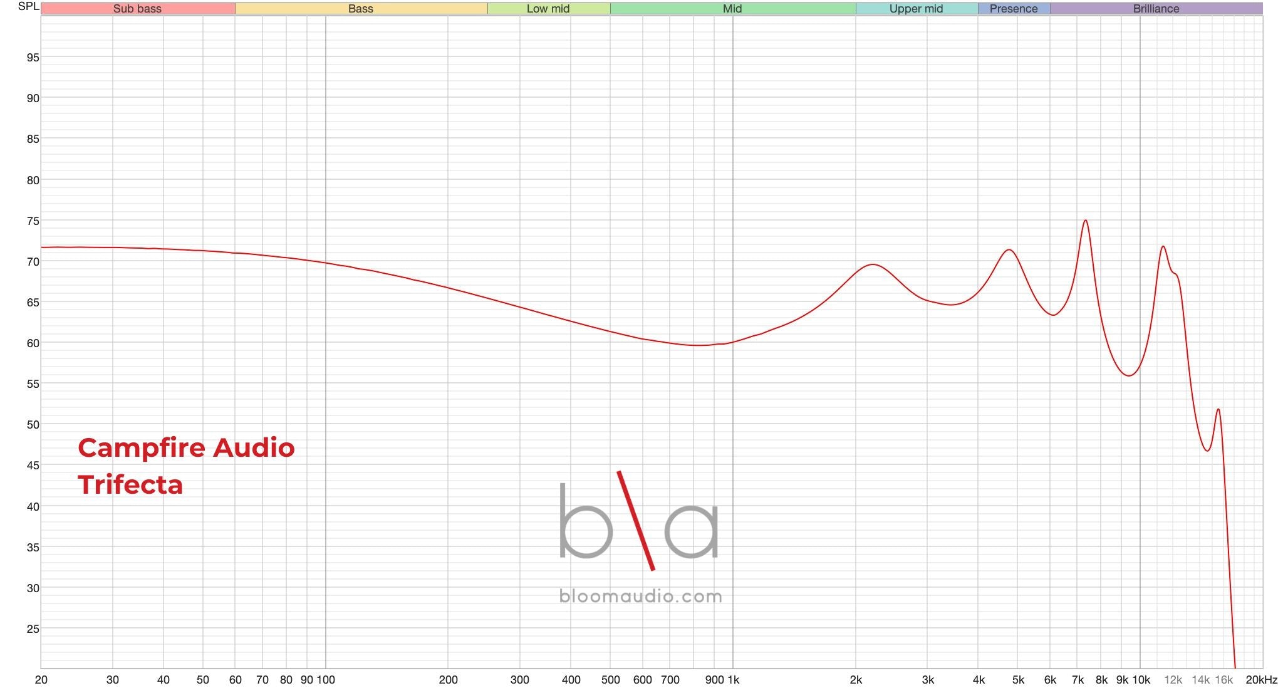Click the Low mid frequency band
This screenshot has height=688, width=1283.
[x=548, y=9]
